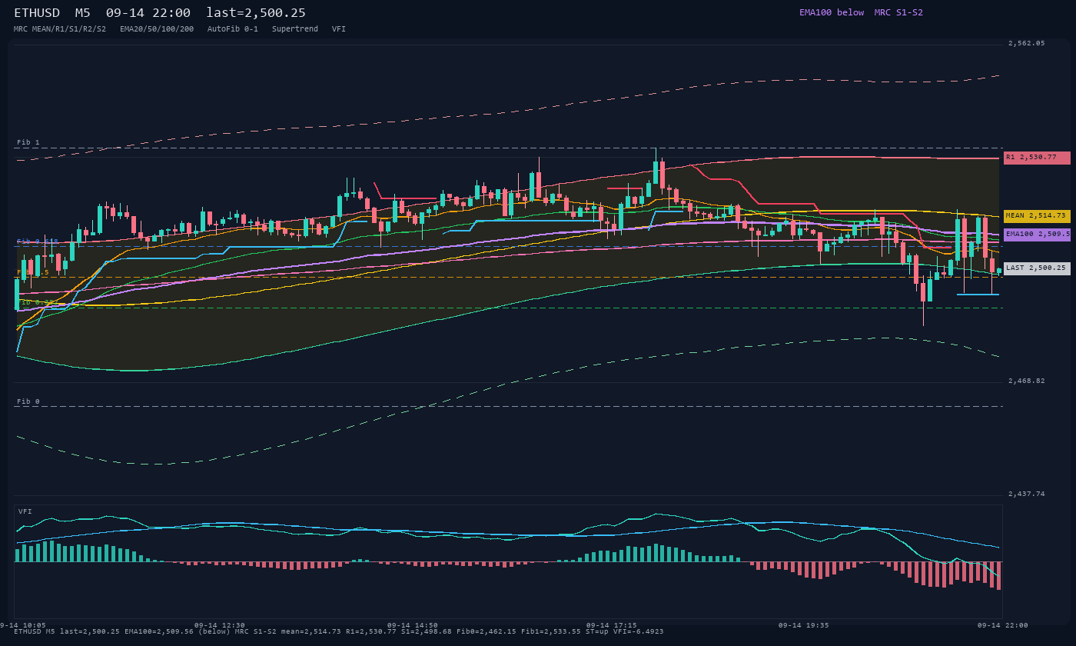Click the 09-14 14:50 time axis label

click(413, 625)
